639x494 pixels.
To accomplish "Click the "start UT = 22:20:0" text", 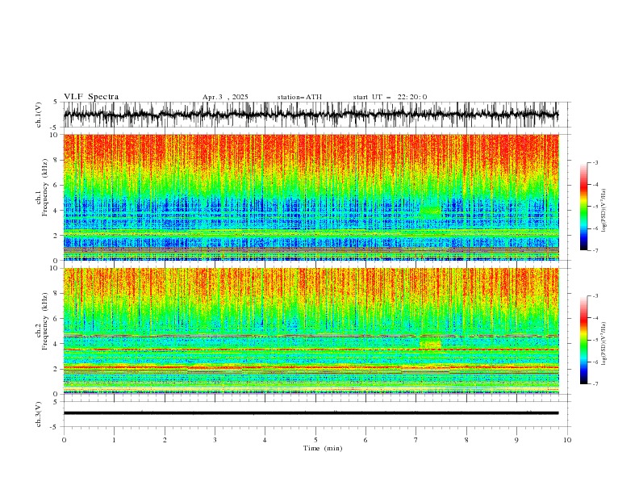I will click(390, 97).
